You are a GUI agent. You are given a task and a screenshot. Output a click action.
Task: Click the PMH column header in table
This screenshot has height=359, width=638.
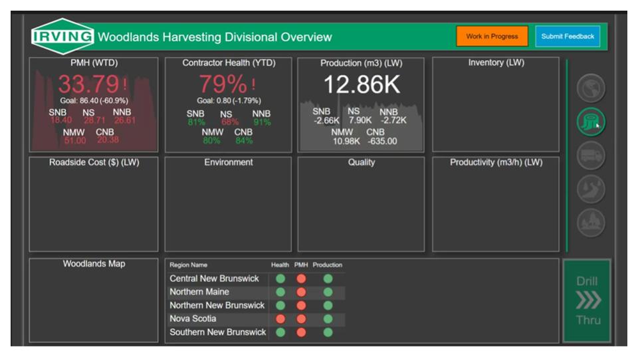[x=301, y=265]
